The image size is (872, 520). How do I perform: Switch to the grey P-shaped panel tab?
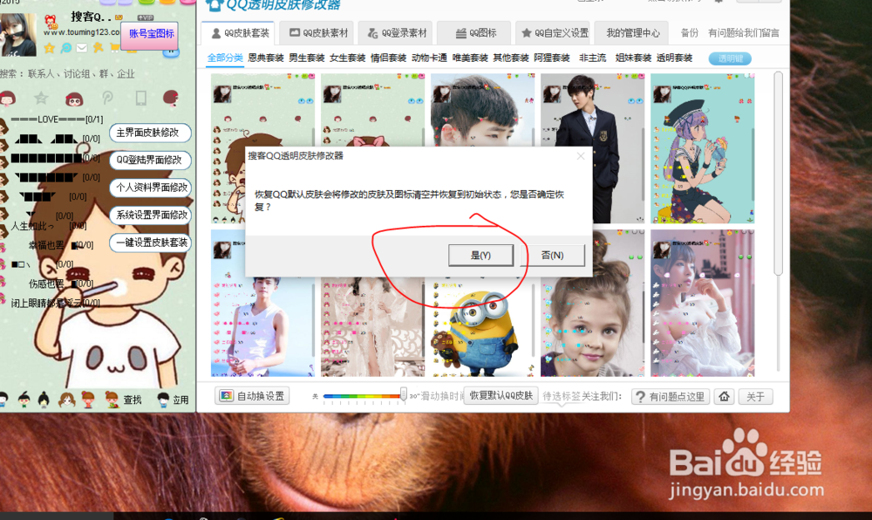pos(108,99)
